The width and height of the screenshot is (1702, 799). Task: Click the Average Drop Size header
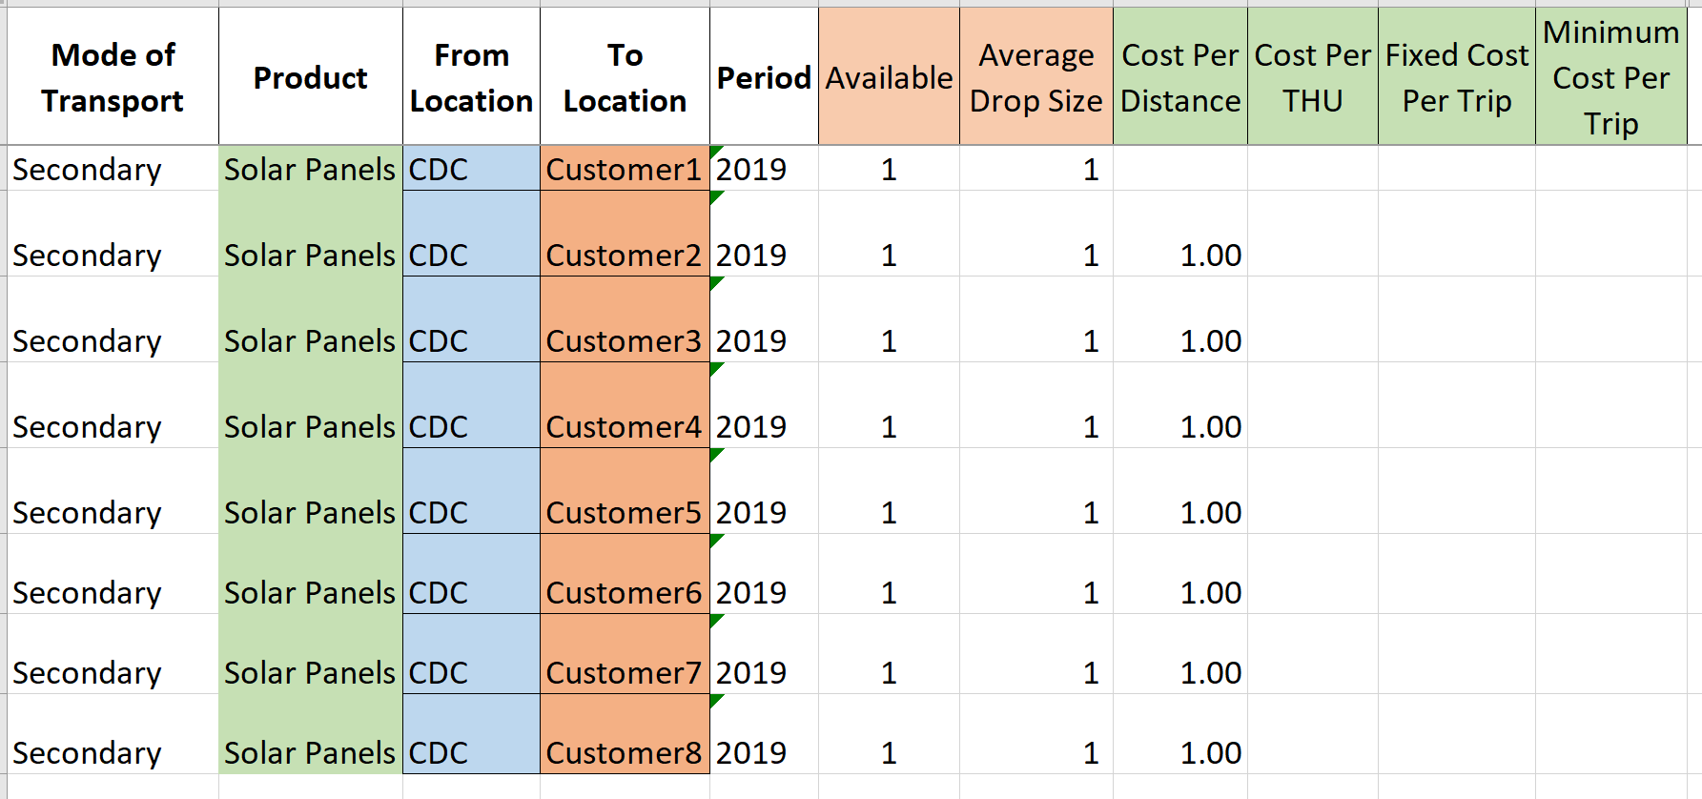tap(1036, 76)
